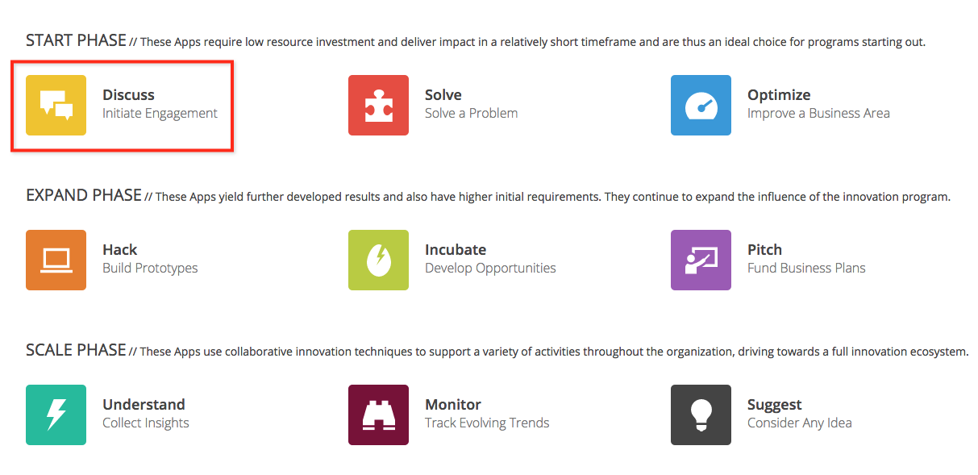Click the Incubate app title

pyautogui.click(x=456, y=250)
